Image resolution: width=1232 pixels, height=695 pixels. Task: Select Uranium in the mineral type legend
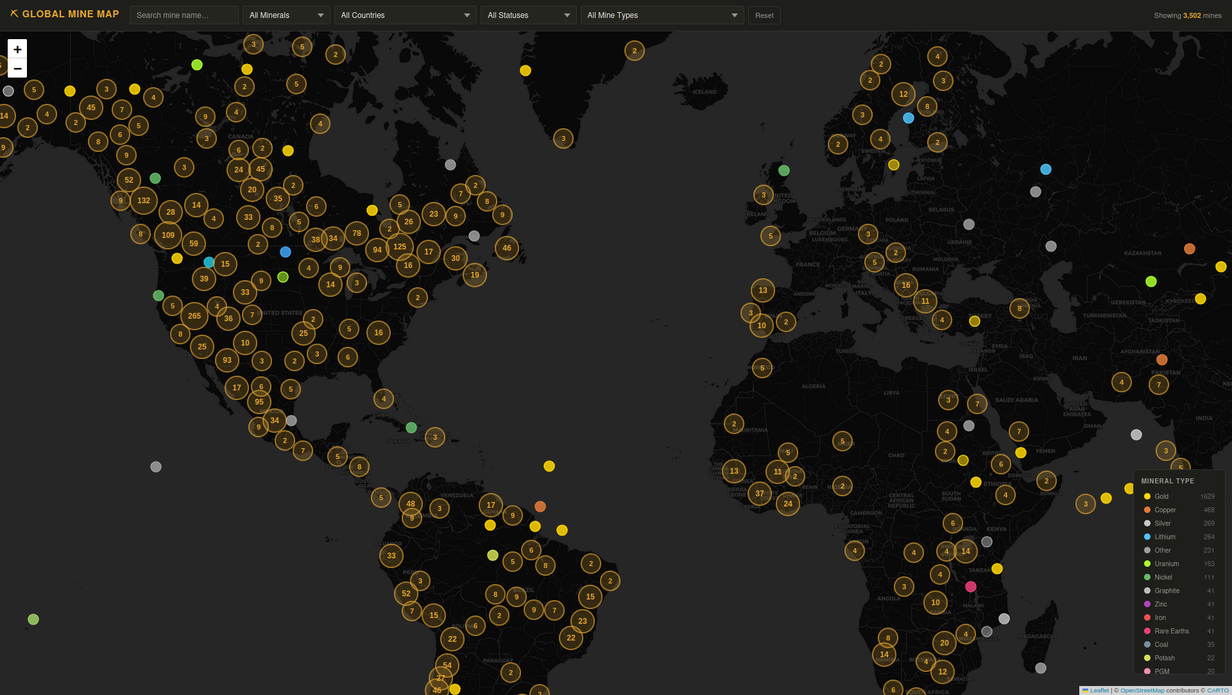pyautogui.click(x=1179, y=564)
